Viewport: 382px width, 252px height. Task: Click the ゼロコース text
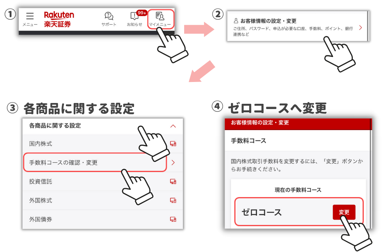point(261,212)
